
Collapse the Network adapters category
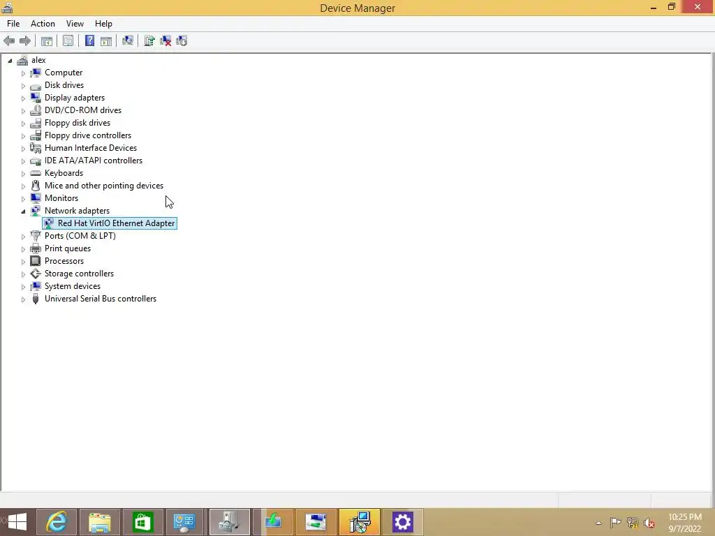pyautogui.click(x=23, y=211)
